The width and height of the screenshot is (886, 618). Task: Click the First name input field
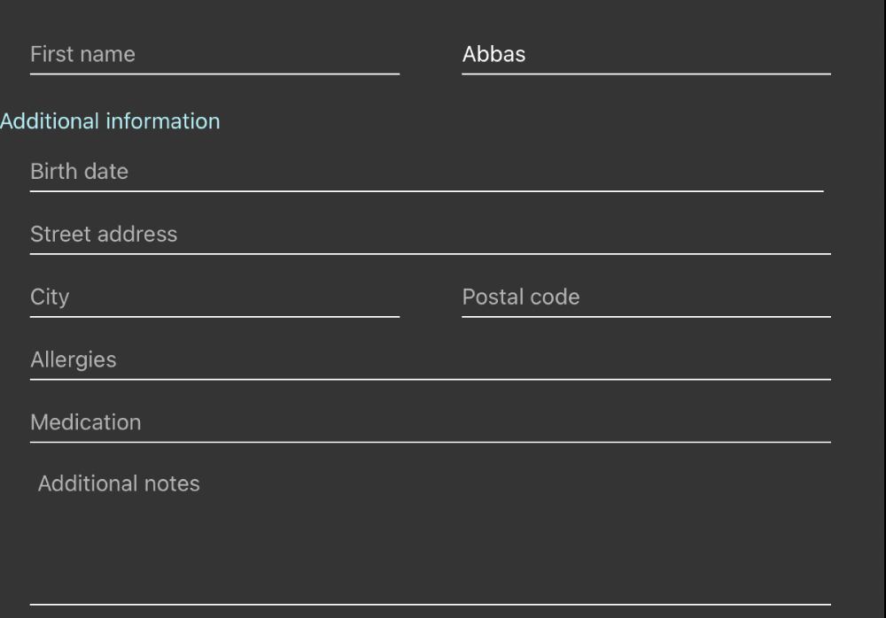(x=214, y=54)
